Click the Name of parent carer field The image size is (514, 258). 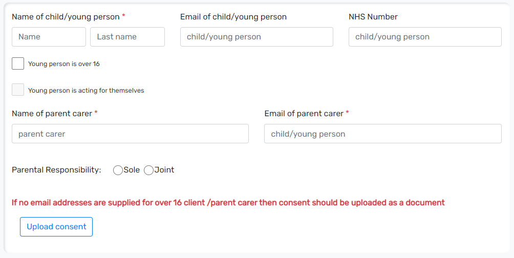click(130, 134)
